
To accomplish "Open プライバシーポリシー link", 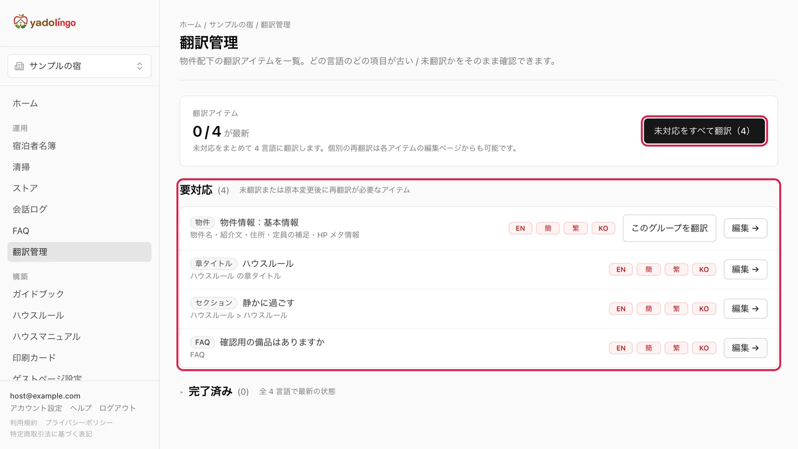I will [79, 423].
